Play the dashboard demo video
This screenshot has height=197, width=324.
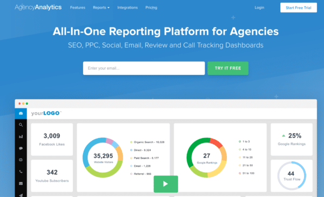coord(166,184)
